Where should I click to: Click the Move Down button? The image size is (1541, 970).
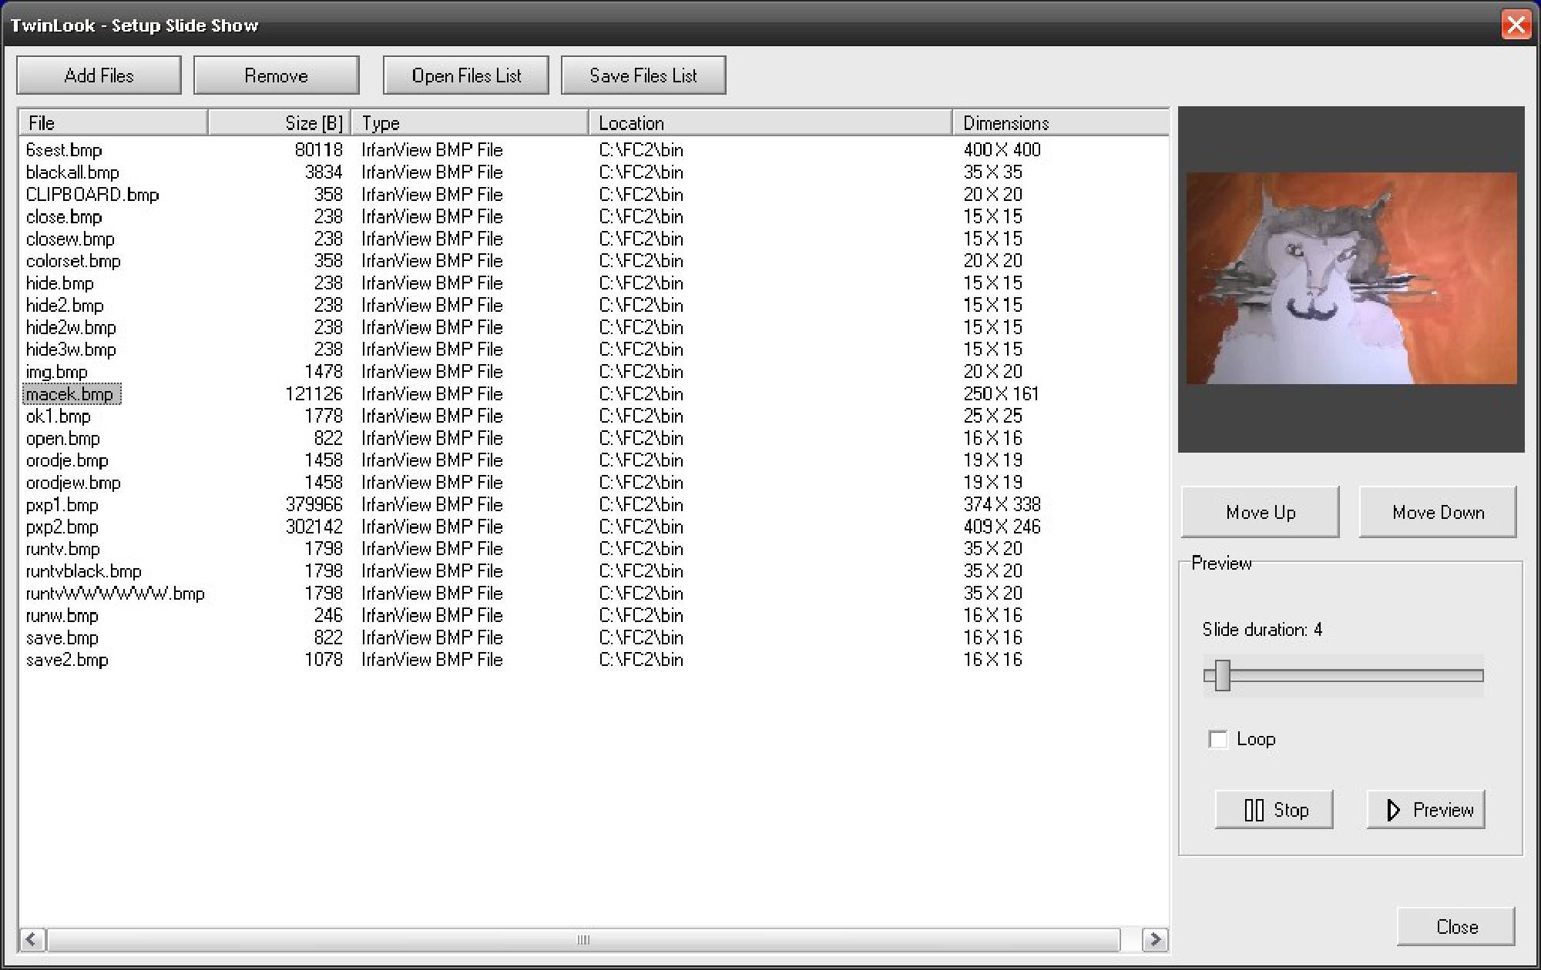coord(1438,512)
